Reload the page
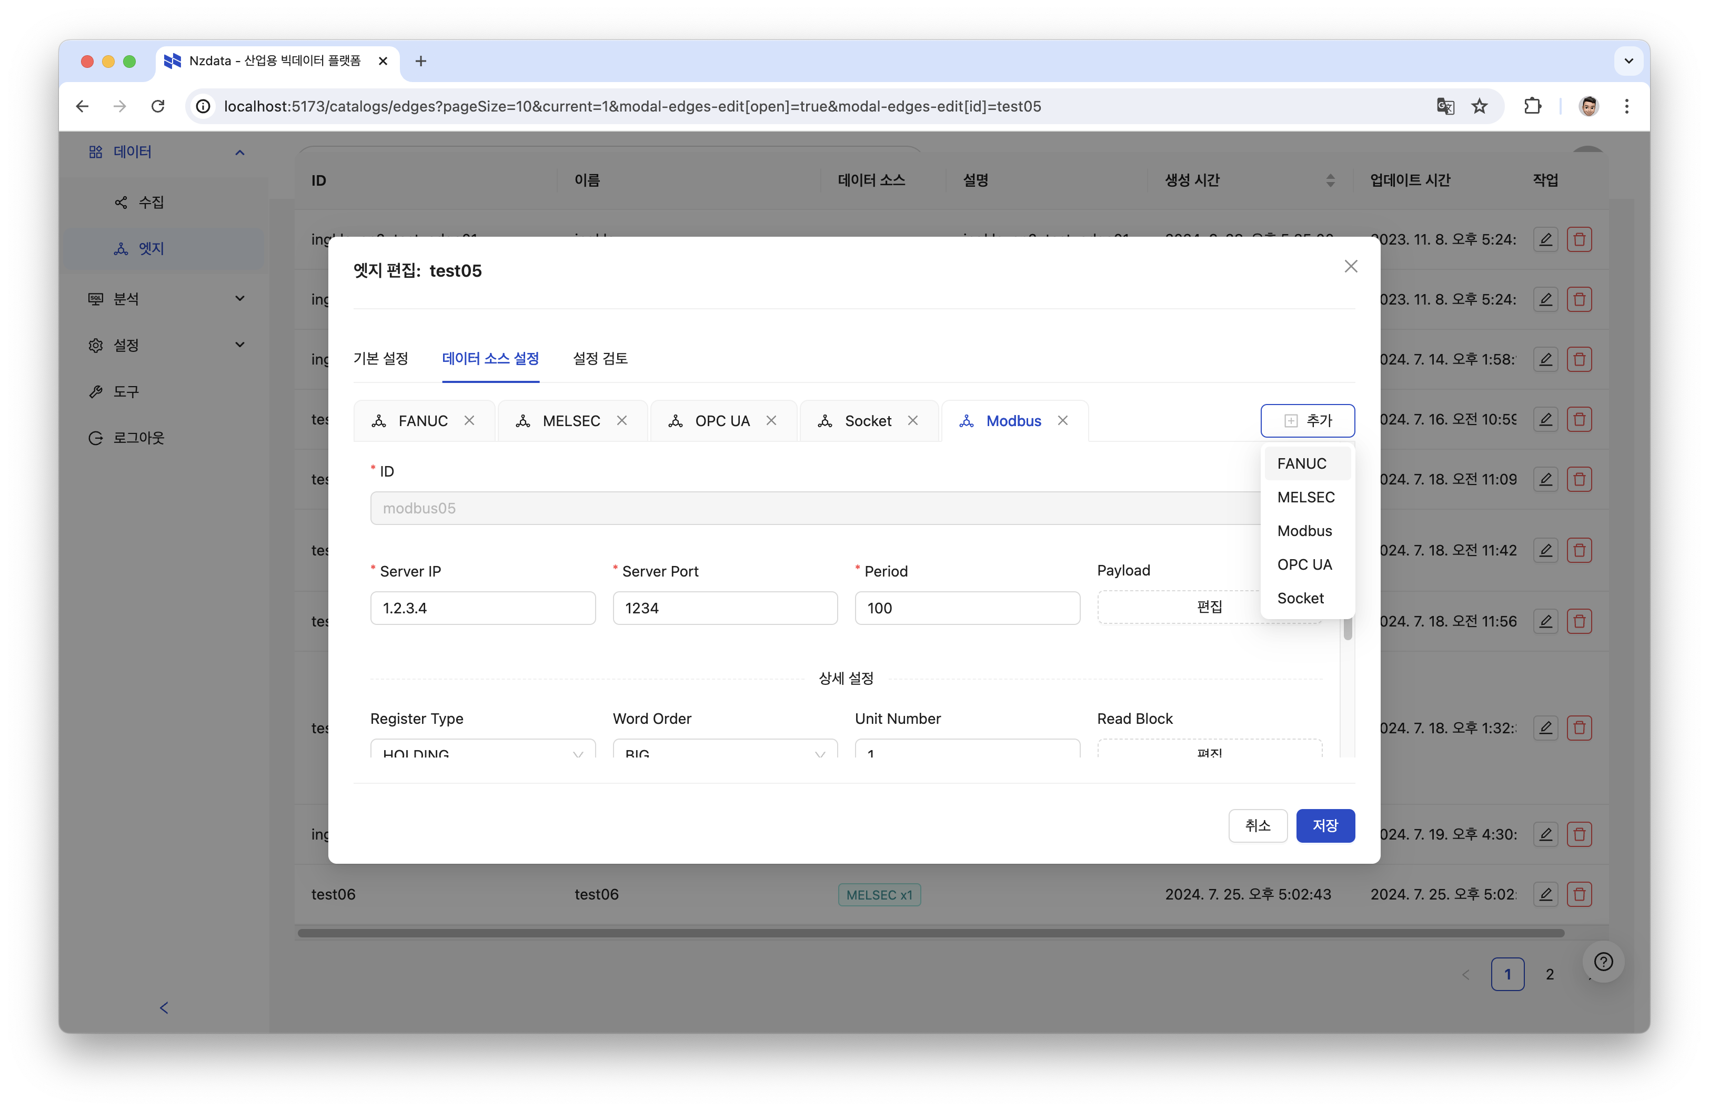The height and width of the screenshot is (1111, 1709). coord(158,106)
